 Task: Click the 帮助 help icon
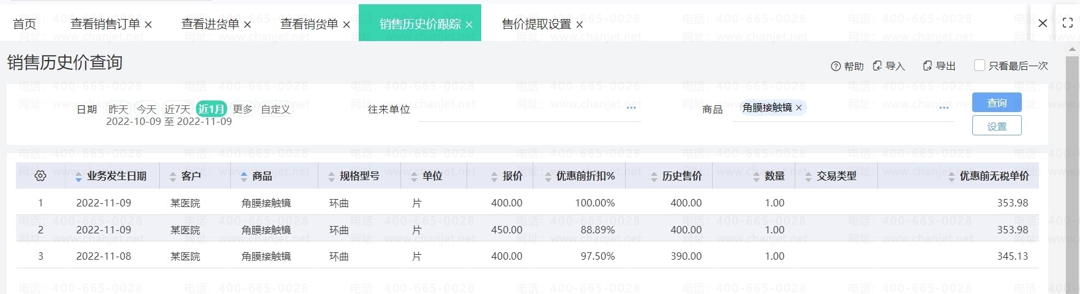click(836, 66)
